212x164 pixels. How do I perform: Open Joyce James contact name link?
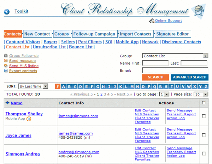click(18, 135)
